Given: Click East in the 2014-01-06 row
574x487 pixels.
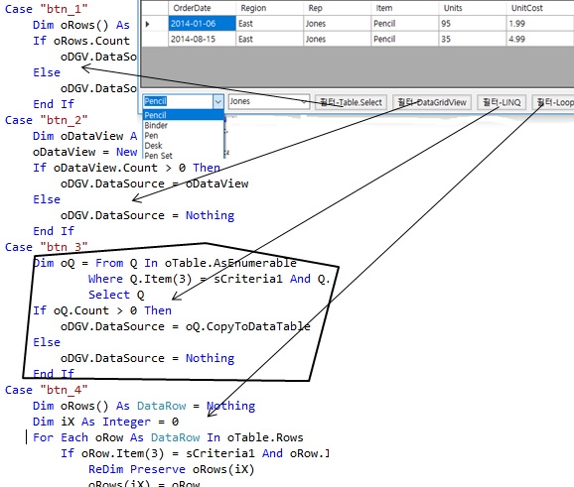Looking at the screenshot, I should click(x=270, y=24).
